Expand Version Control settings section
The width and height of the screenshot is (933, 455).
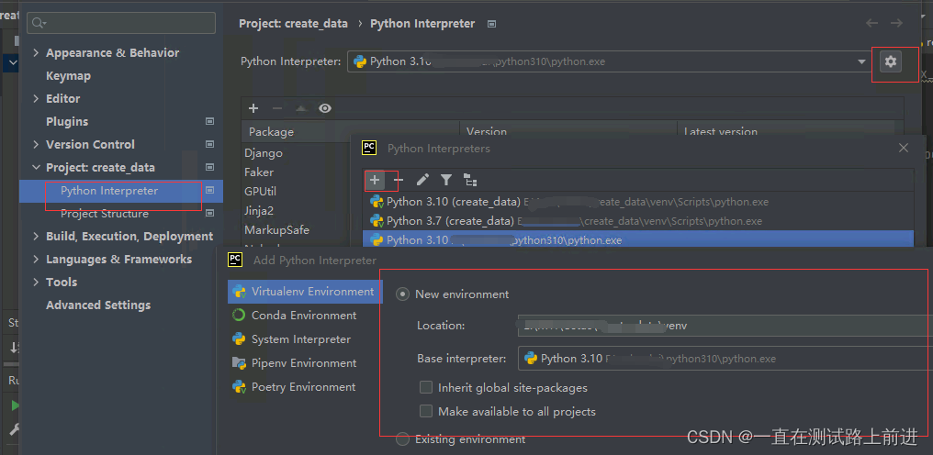pyautogui.click(x=36, y=145)
